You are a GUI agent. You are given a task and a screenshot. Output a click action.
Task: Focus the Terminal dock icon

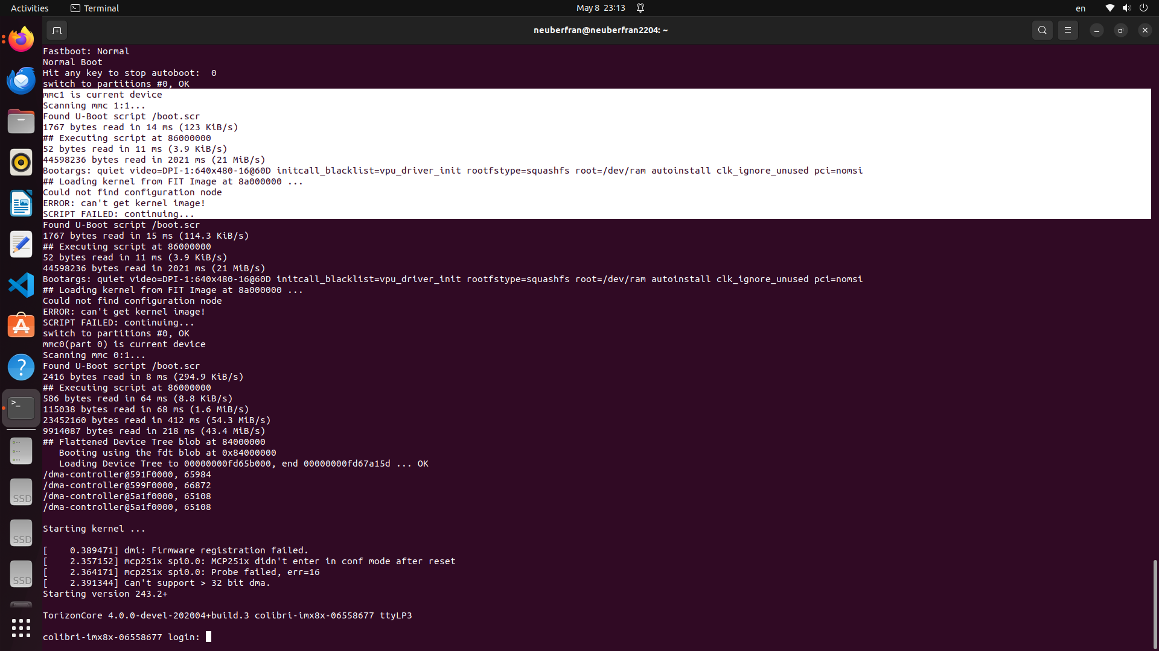[21, 408]
